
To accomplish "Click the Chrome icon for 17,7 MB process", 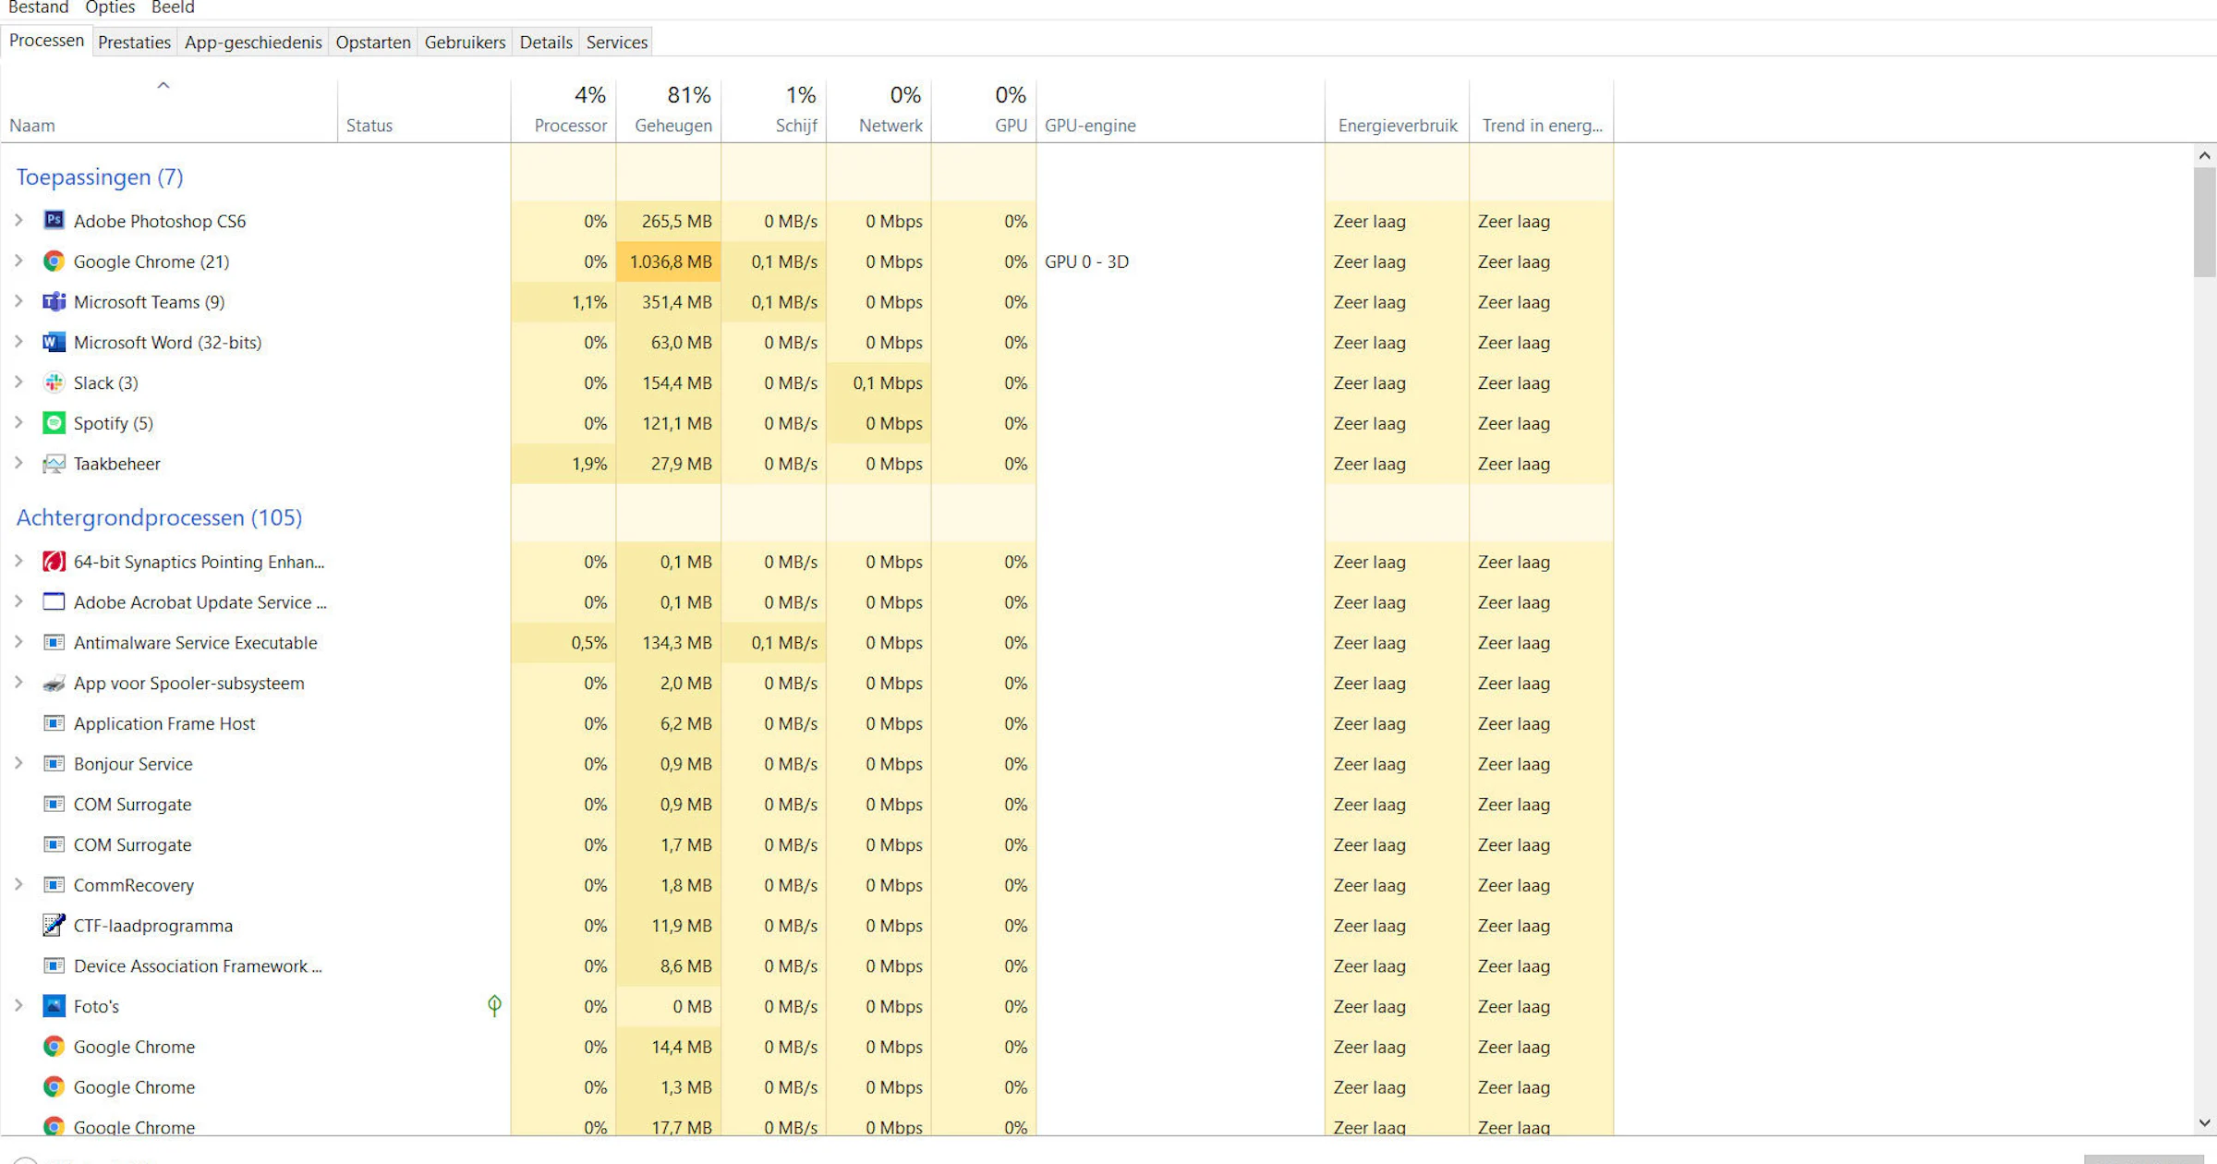I will [54, 1127].
